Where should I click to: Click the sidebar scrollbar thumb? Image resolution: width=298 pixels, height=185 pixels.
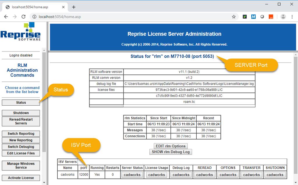point(44,102)
